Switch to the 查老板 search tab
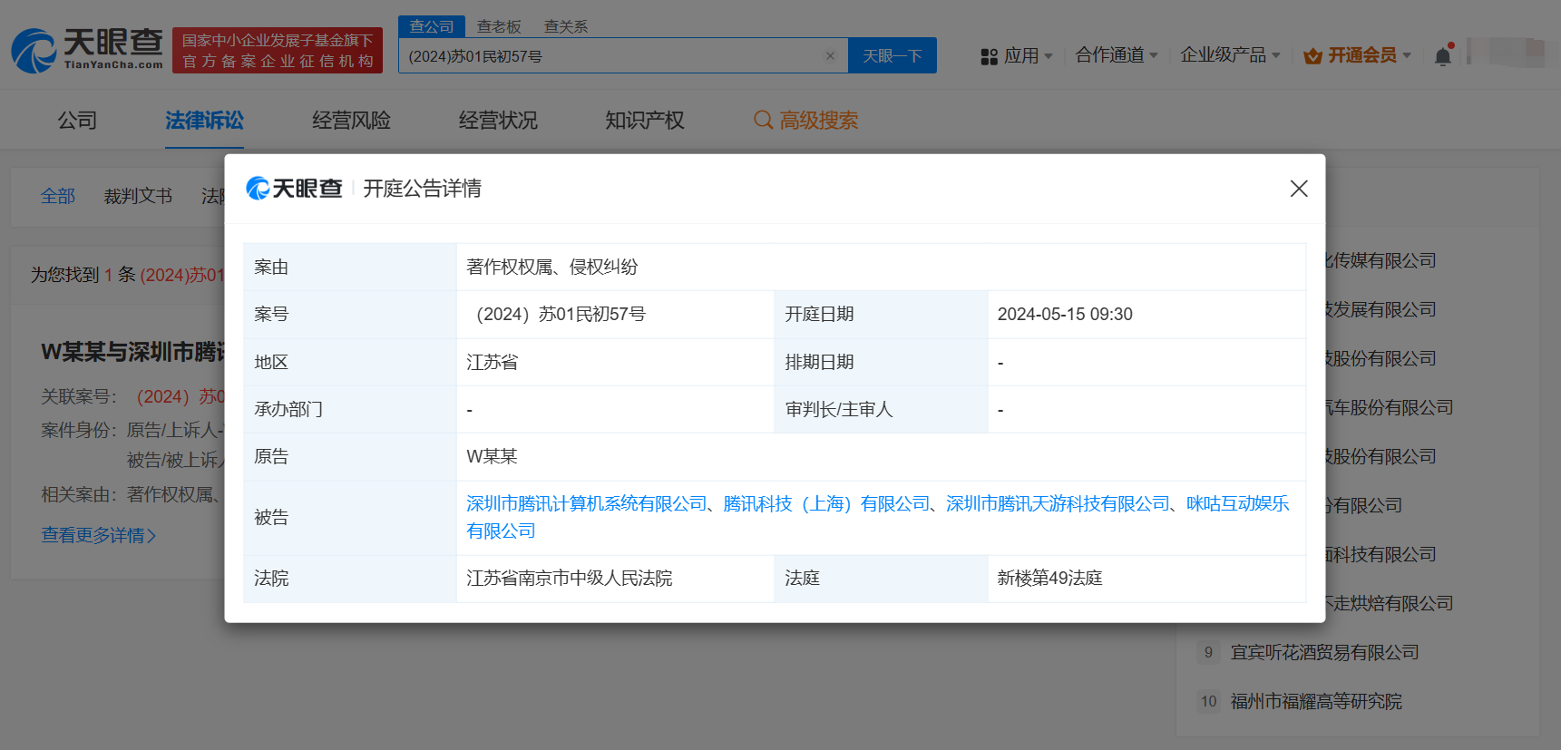 click(x=499, y=27)
